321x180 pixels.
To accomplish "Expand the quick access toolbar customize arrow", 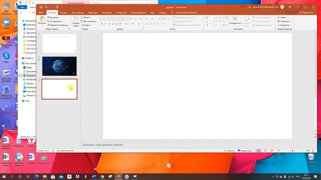I will pyautogui.click(x=62, y=7).
